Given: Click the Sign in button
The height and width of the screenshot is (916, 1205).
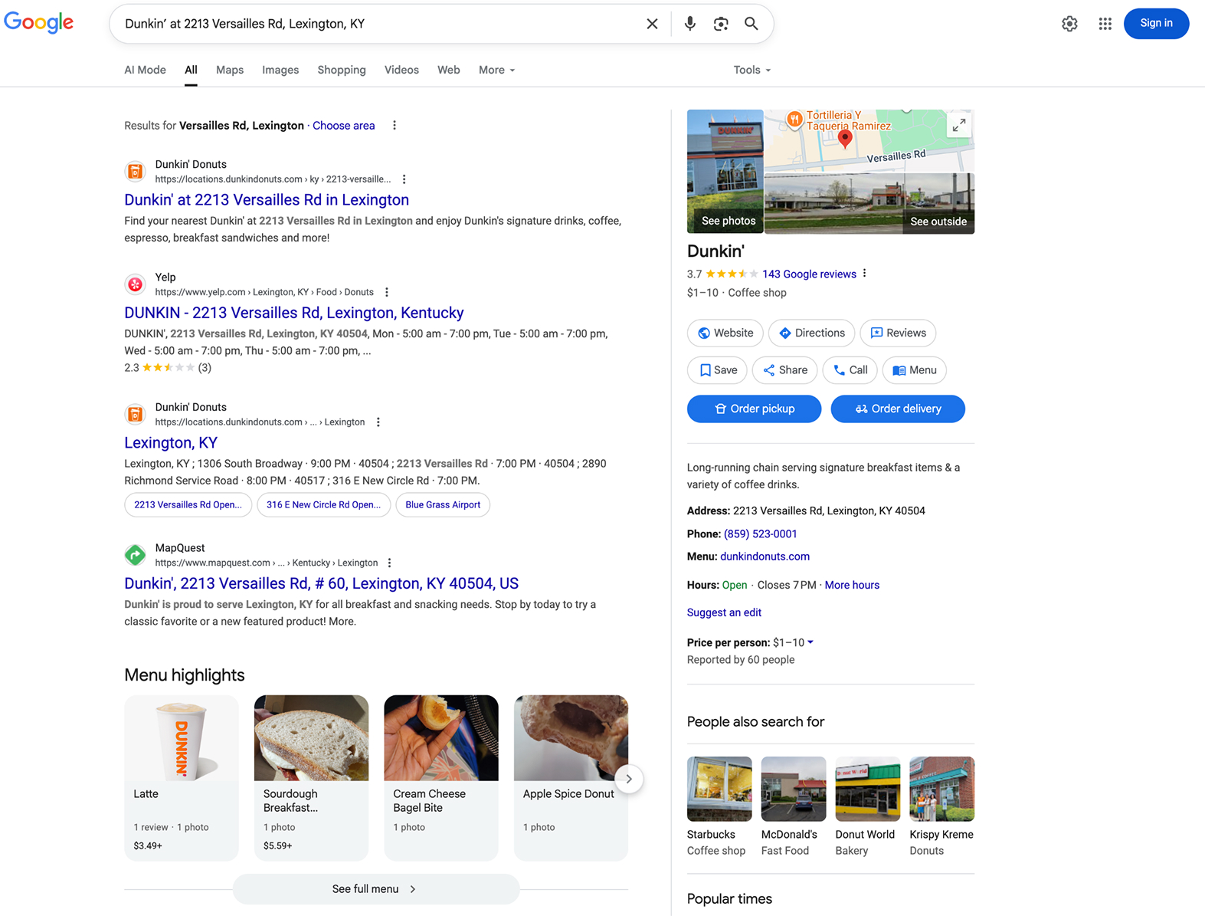Looking at the screenshot, I should [x=1156, y=24].
